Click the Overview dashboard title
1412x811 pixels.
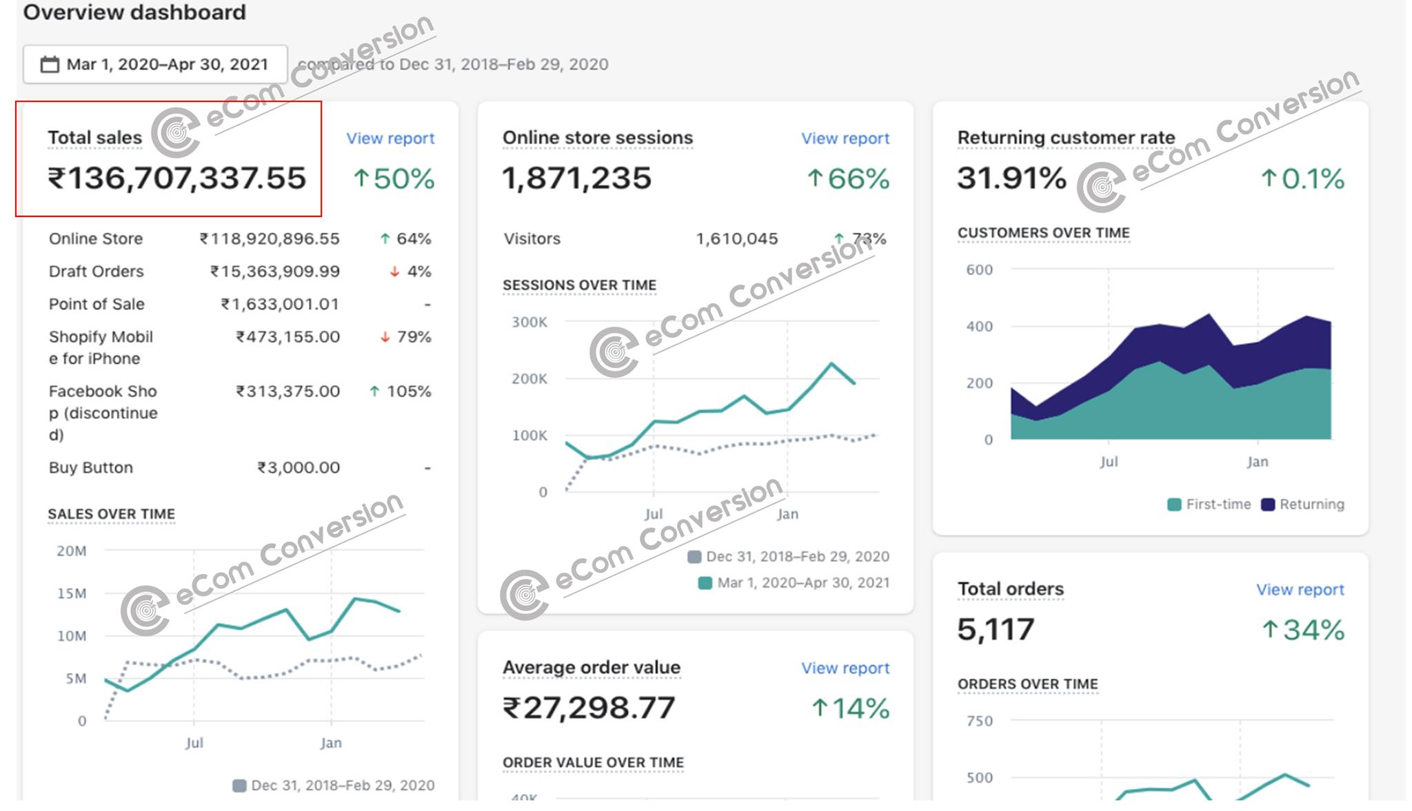[134, 12]
